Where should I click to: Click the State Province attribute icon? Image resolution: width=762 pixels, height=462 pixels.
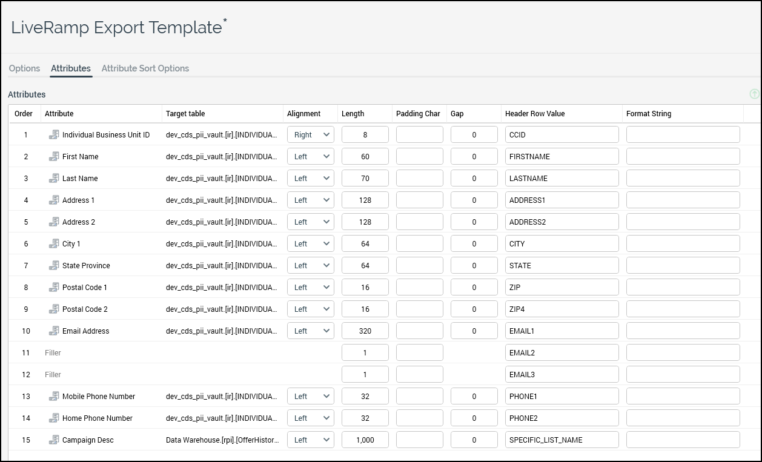[x=54, y=265]
